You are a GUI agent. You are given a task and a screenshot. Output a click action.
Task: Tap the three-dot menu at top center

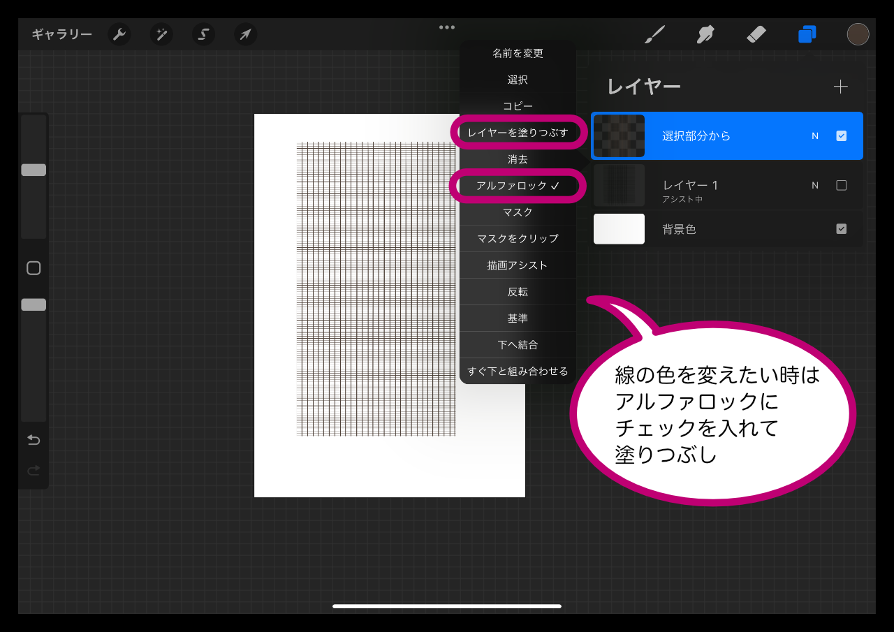pos(447,27)
